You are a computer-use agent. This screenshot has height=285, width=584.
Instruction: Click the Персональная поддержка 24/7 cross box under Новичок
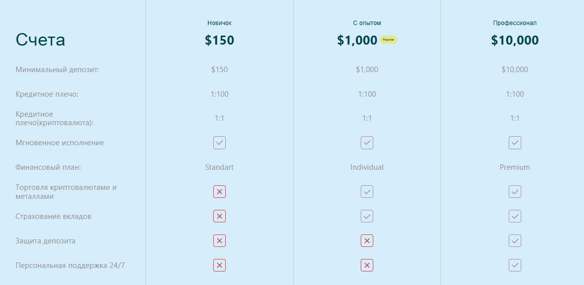219,265
